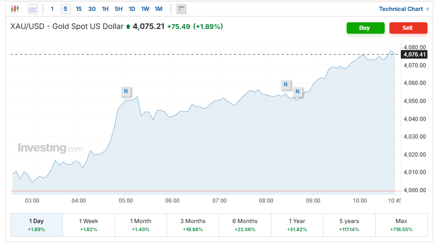The height and width of the screenshot is (252, 437).
Task: Click the green up arrow beside the price
Action: tap(128, 27)
